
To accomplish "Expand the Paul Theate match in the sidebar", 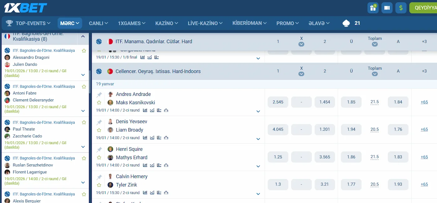I will point(83,146).
